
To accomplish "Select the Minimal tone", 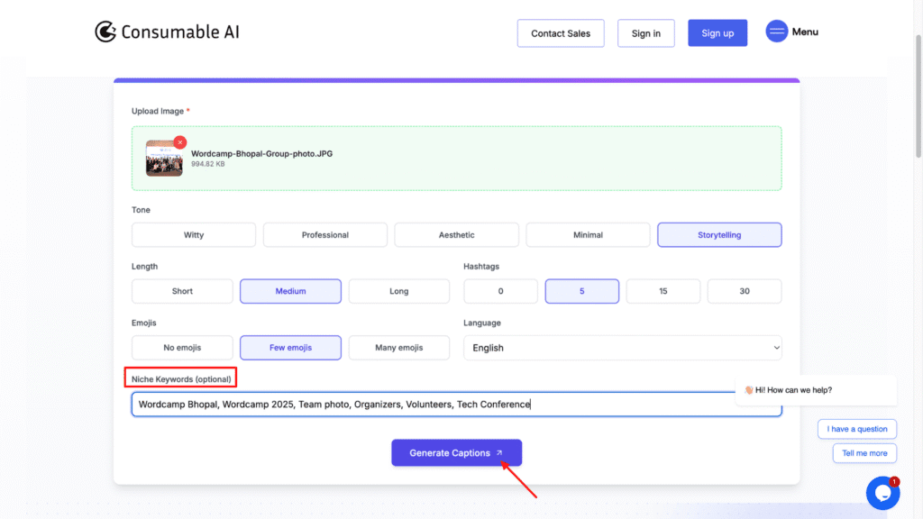I will tap(588, 235).
